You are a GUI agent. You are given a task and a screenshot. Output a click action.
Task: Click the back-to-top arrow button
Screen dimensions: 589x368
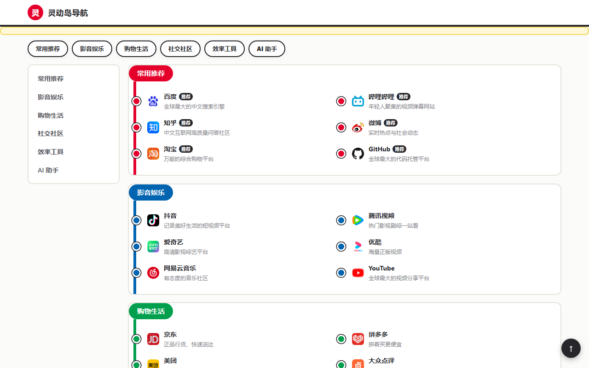click(x=571, y=348)
